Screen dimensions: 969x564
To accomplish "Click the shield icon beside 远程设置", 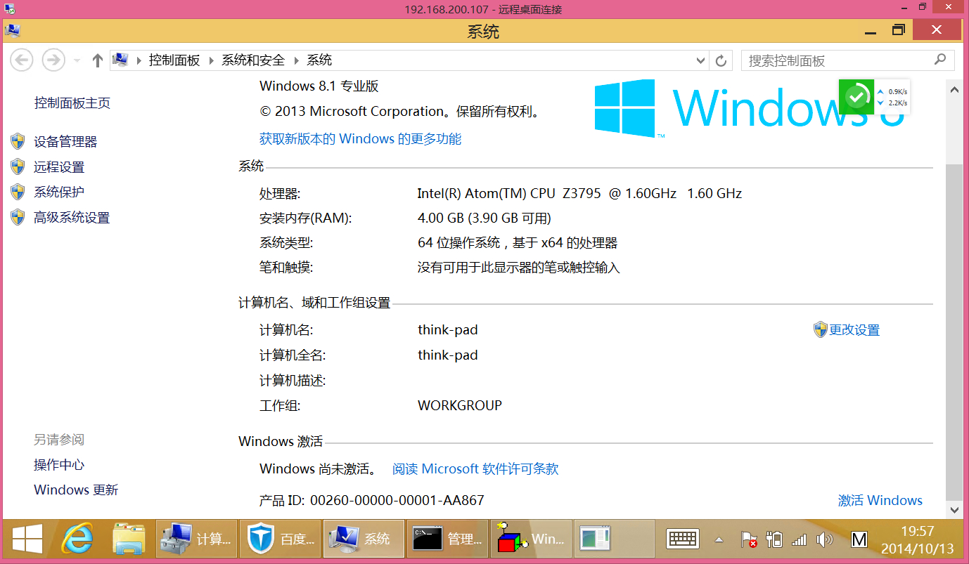I will pos(18,166).
